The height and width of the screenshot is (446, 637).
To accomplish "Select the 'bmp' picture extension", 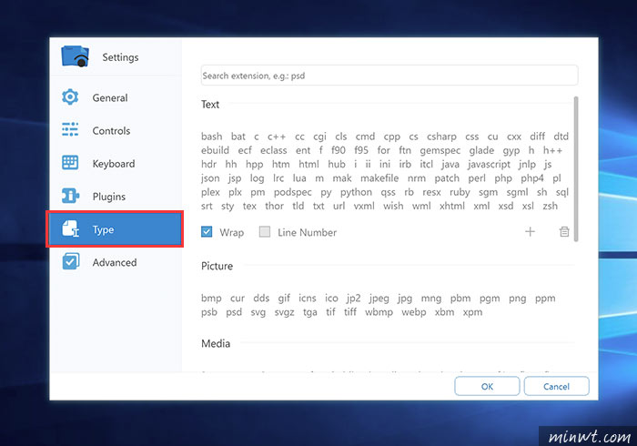I will pos(211,299).
